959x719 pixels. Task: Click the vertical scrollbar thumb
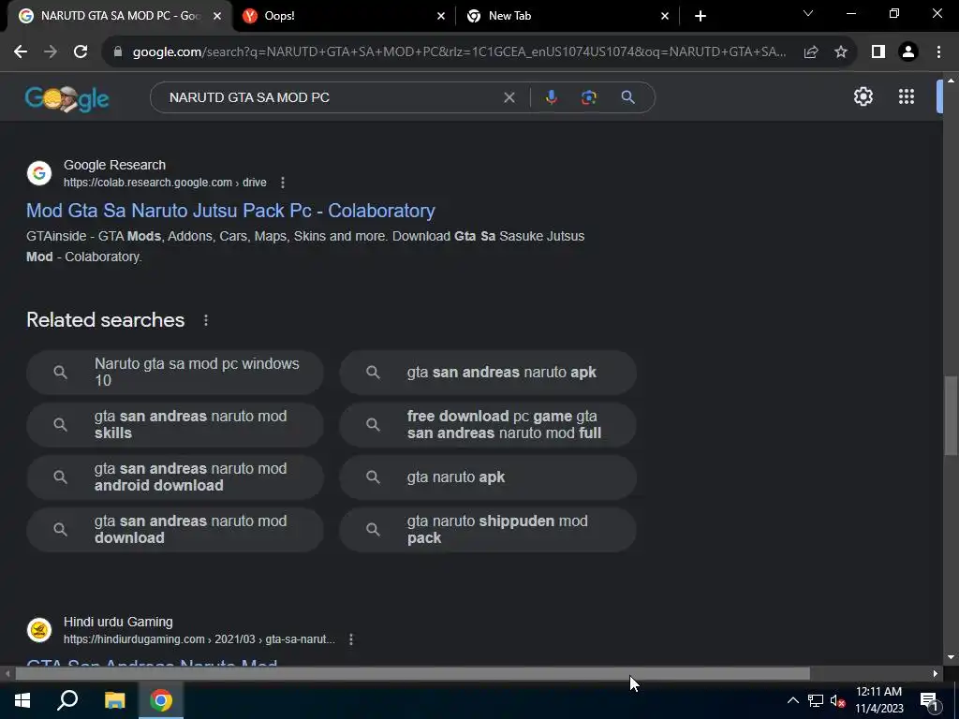(x=951, y=416)
